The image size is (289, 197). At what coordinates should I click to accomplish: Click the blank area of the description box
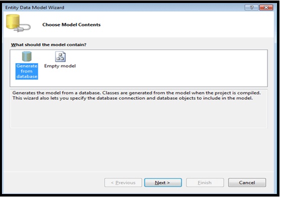[x=139, y=114]
